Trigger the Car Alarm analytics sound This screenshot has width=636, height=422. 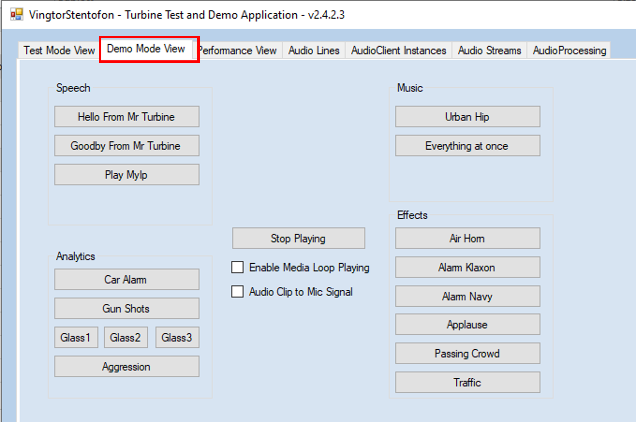(126, 279)
